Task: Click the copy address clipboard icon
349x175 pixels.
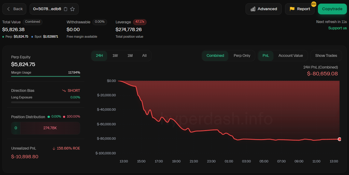Action: coord(66,9)
